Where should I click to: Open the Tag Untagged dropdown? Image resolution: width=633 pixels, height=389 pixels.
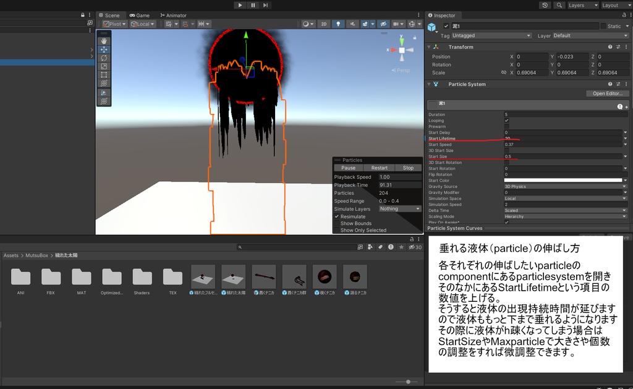click(x=491, y=35)
